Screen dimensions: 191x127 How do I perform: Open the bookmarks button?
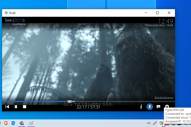[149, 107]
